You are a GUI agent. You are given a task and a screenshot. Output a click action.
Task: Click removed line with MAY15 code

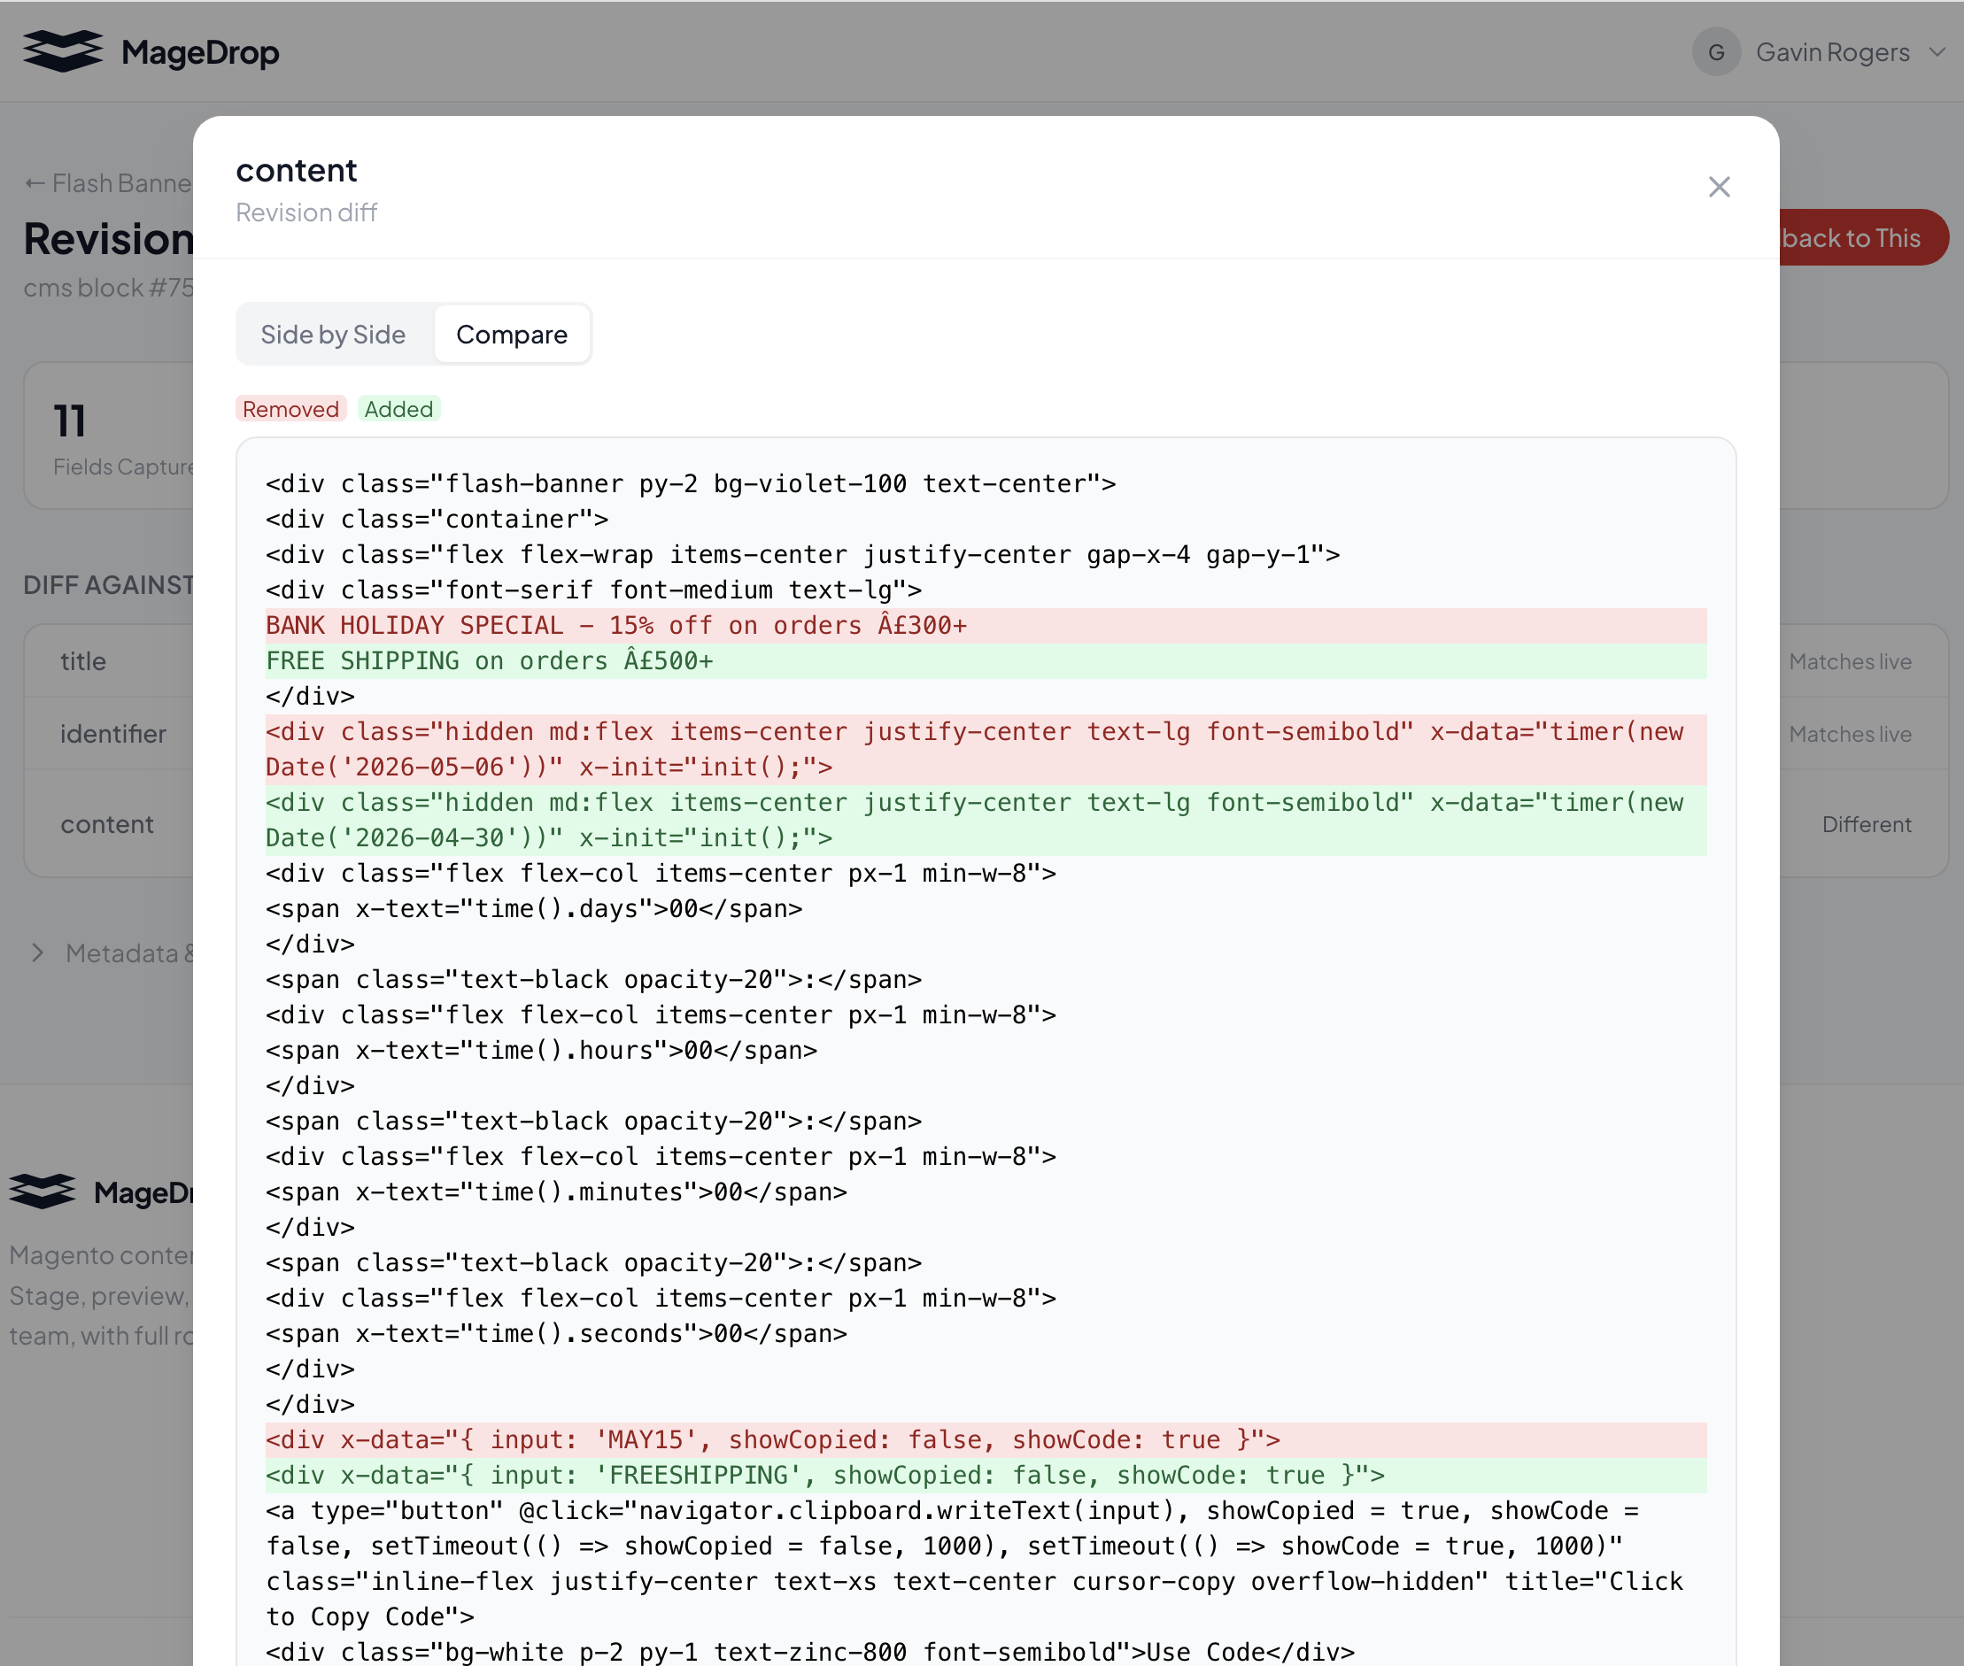(x=986, y=1439)
